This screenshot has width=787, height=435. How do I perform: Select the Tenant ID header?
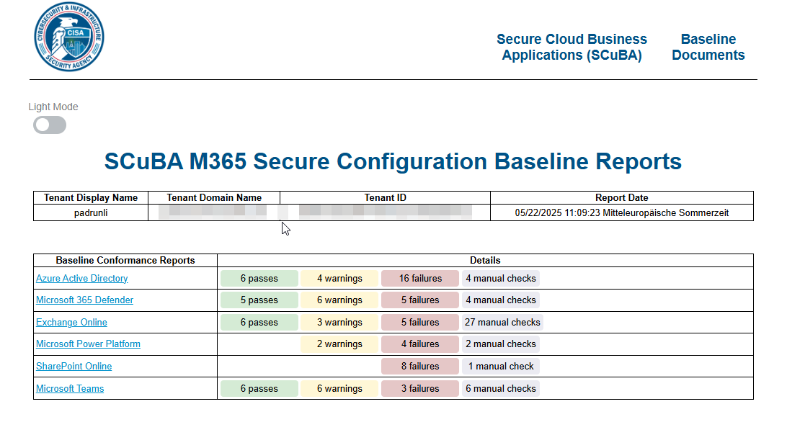point(386,197)
